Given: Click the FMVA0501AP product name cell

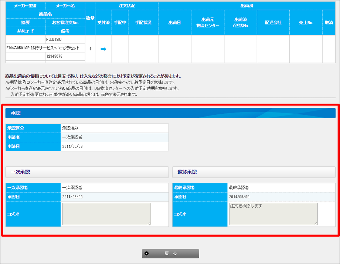Looking at the screenshot, I should pos(45,48).
